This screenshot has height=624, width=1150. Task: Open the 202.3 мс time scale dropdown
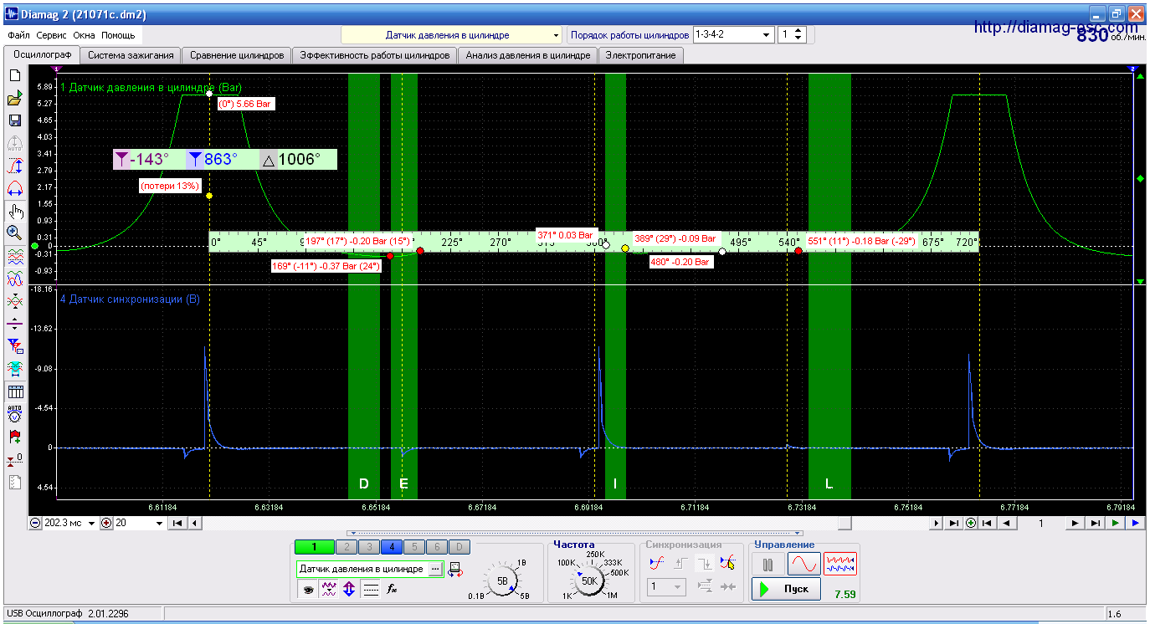click(92, 524)
